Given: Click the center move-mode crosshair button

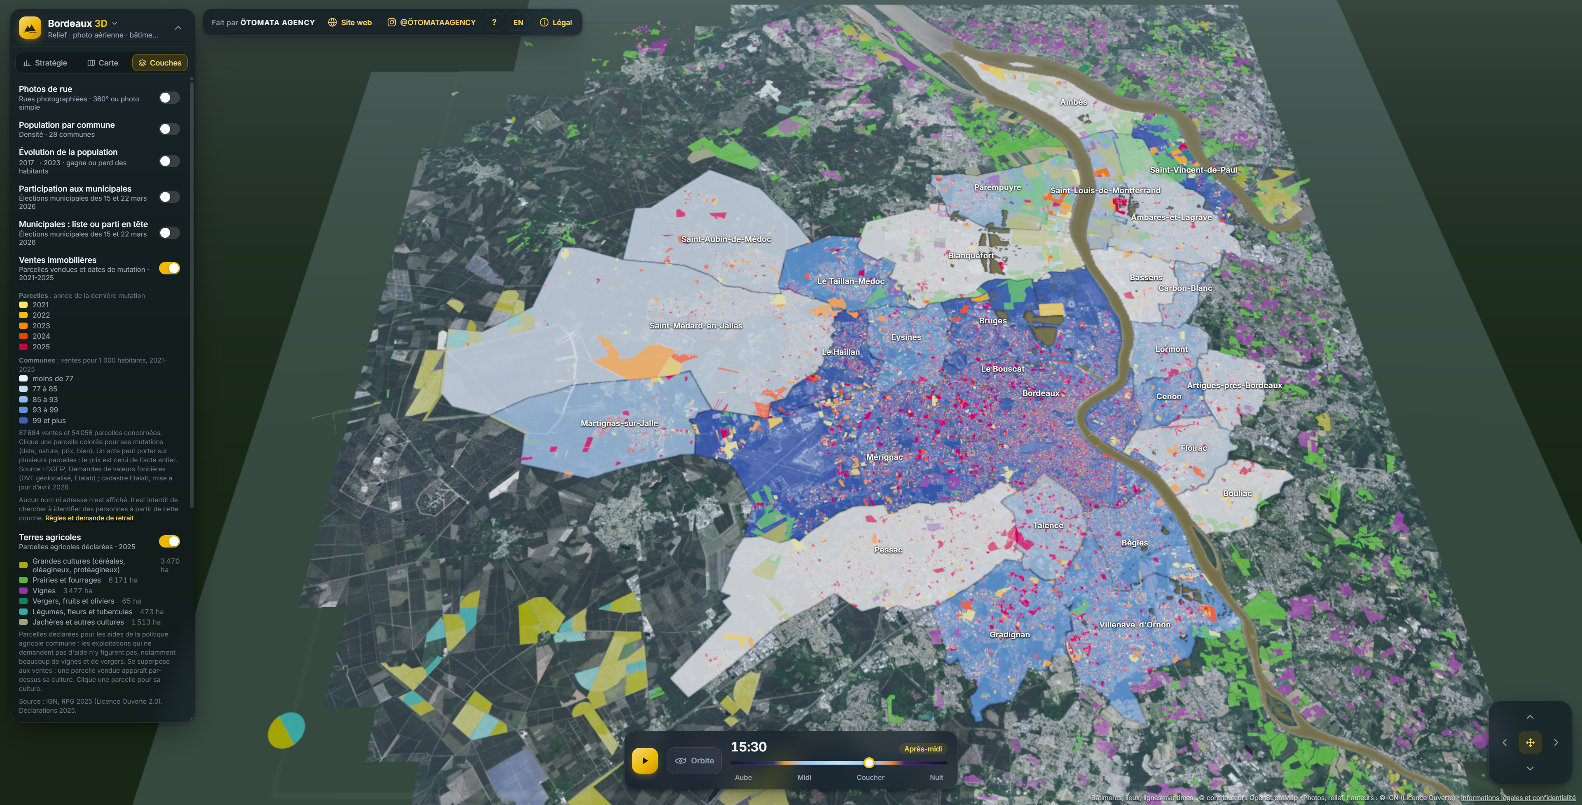Looking at the screenshot, I should pos(1530,742).
